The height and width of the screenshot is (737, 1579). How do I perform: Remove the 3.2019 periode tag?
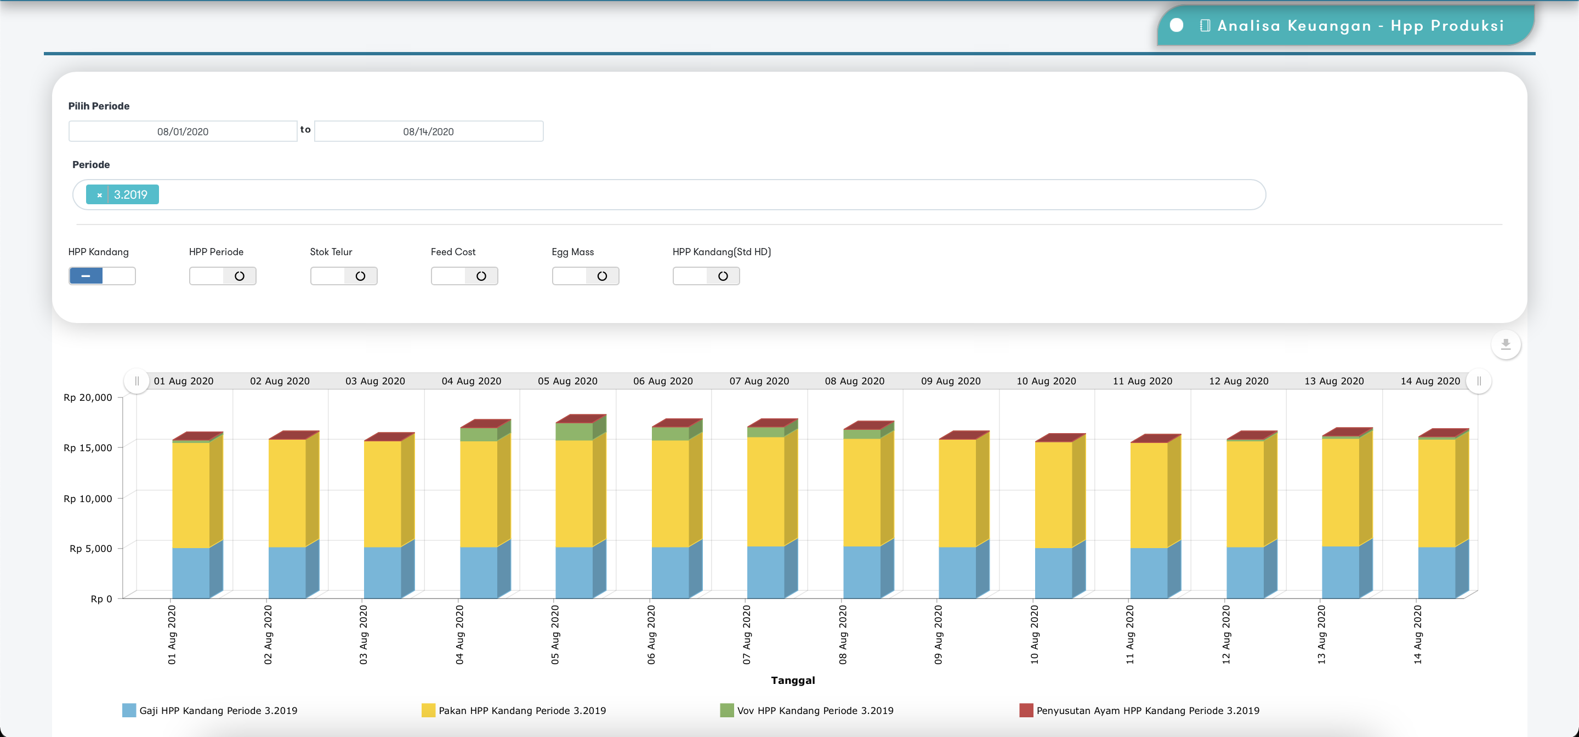tap(99, 195)
